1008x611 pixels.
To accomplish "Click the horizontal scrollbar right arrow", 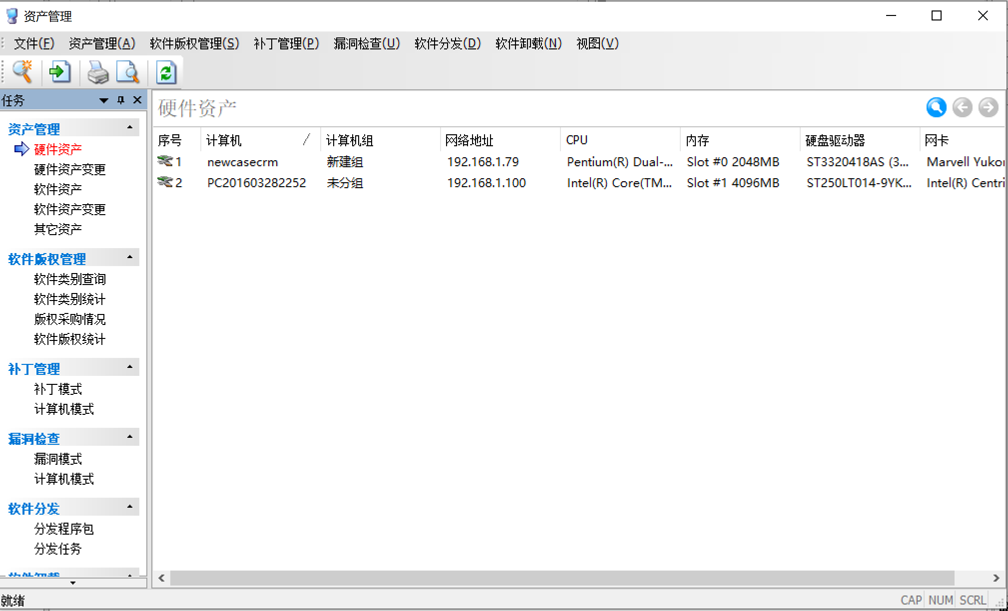I will pos(996,578).
